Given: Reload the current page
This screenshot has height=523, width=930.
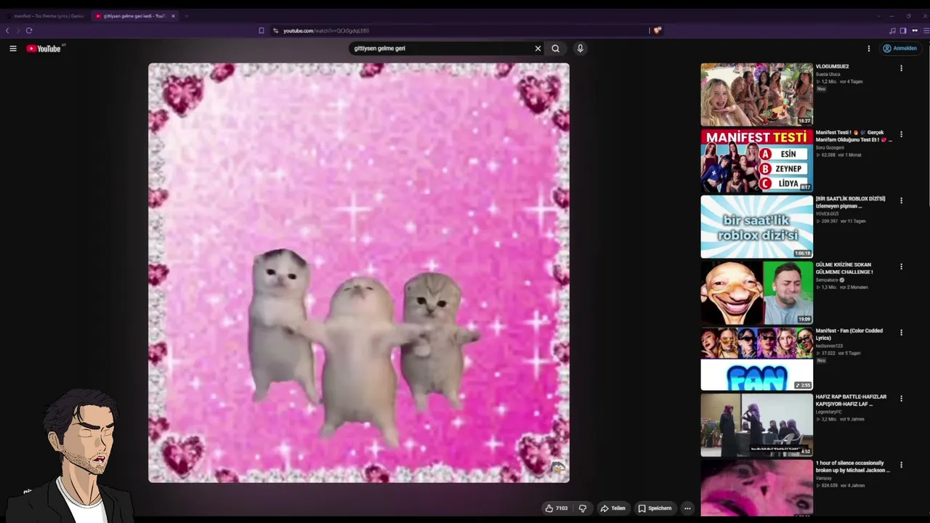Looking at the screenshot, I should [29, 31].
